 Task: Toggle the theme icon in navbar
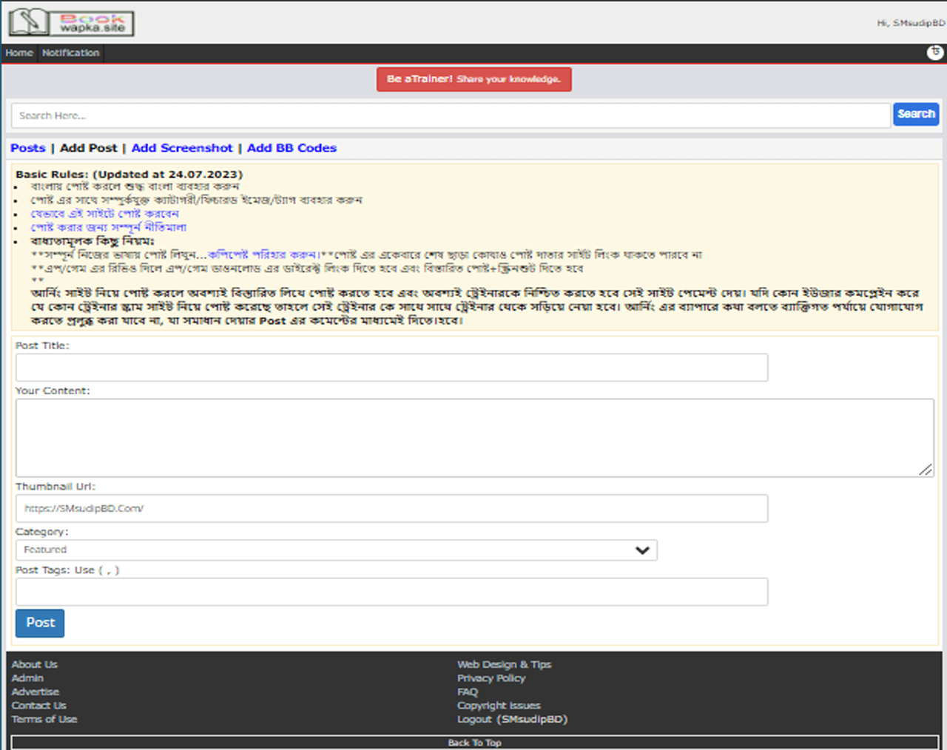tap(935, 53)
